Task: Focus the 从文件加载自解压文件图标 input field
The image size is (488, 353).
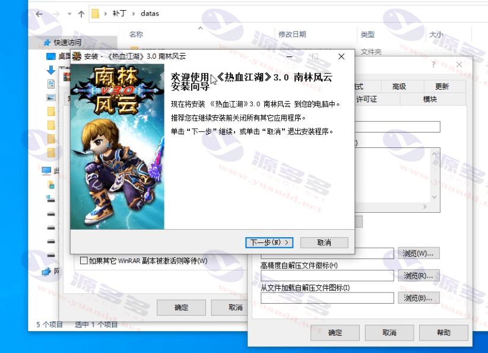Action: coord(327,298)
